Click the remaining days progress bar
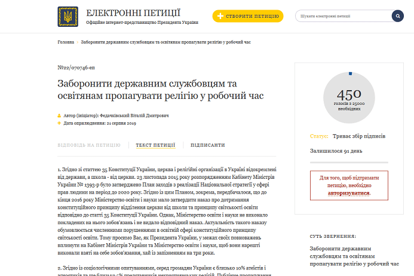Image resolution: width=414 pixels, height=276 pixels. (x=349, y=163)
